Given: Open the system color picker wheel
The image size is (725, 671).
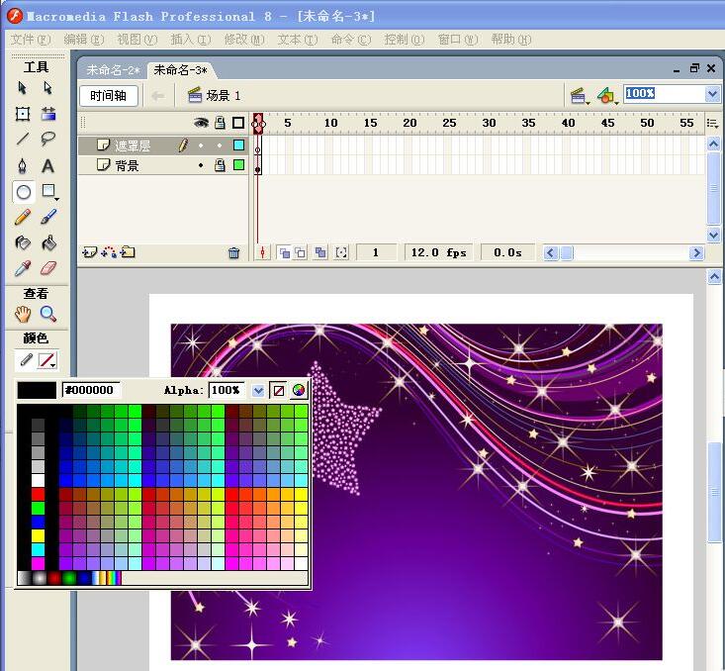Looking at the screenshot, I should (299, 390).
